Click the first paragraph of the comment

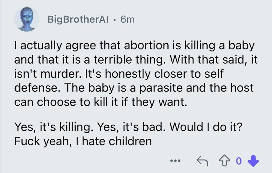pos(136,74)
